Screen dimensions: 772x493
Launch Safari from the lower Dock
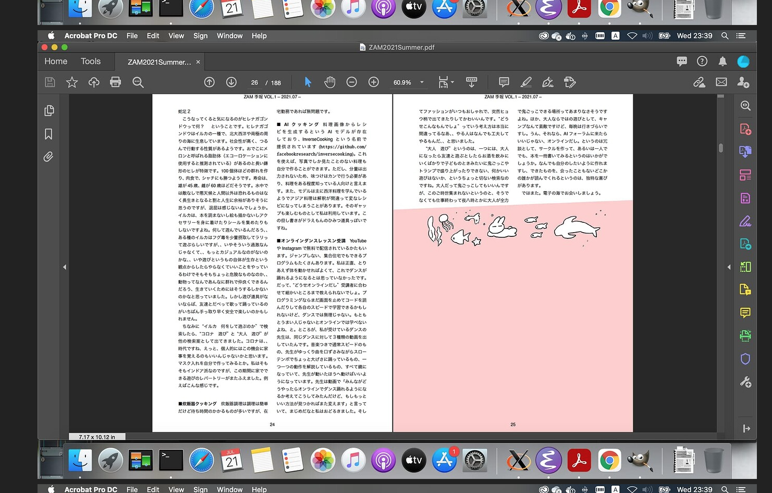point(201,460)
